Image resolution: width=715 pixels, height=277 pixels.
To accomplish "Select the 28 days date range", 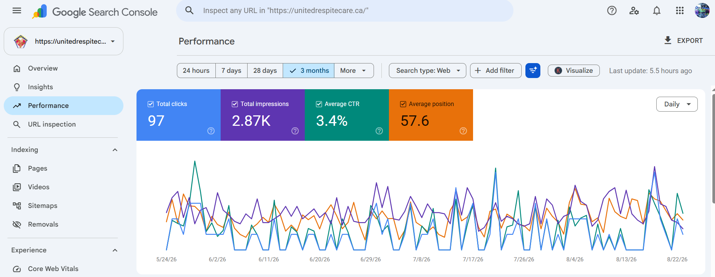I will [x=265, y=71].
